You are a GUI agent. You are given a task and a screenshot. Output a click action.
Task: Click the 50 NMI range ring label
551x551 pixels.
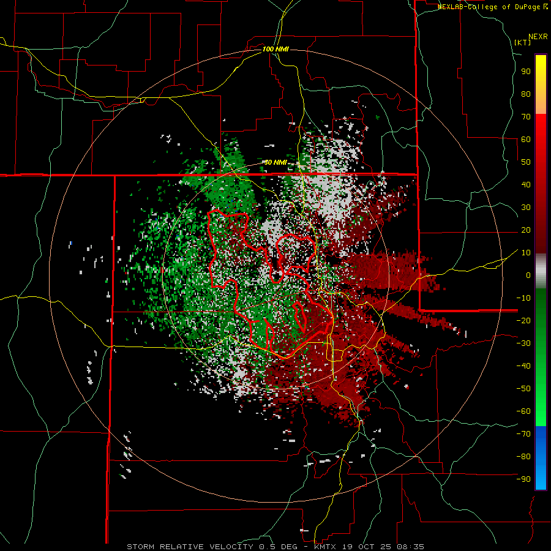click(x=275, y=162)
